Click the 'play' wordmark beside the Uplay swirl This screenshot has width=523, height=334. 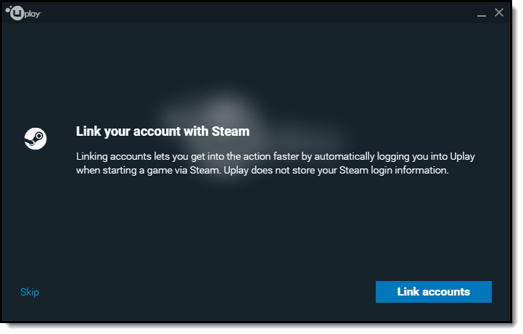tap(33, 14)
